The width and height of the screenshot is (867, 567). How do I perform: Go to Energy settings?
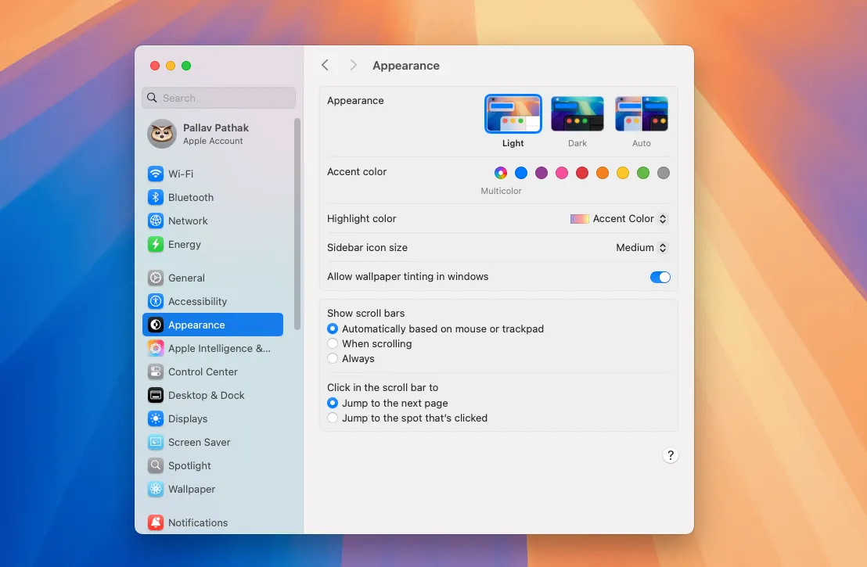tap(185, 244)
